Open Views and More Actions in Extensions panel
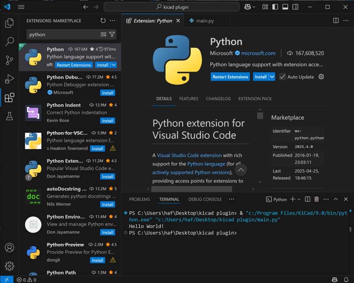The image size is (354, 283). coord(112,21)
